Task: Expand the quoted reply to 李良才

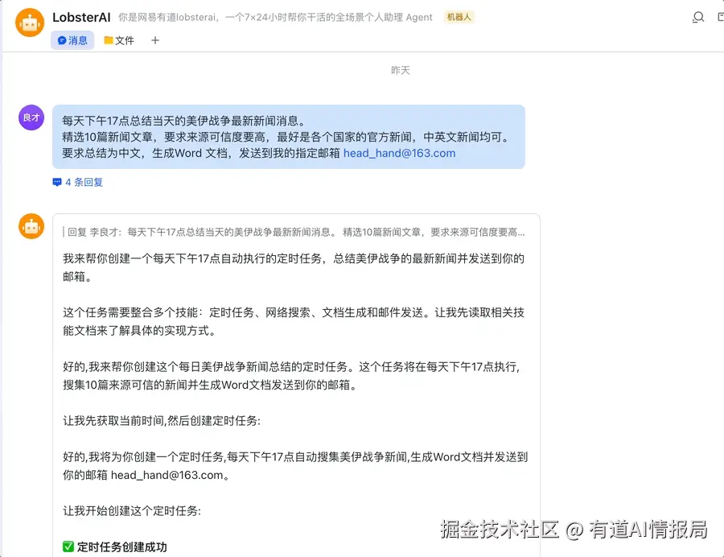Action: tap(298, 232)
